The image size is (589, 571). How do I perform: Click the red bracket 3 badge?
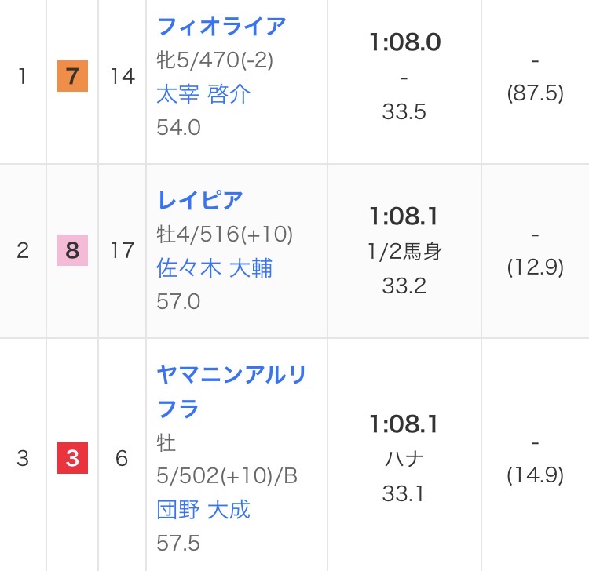(72, 458)
